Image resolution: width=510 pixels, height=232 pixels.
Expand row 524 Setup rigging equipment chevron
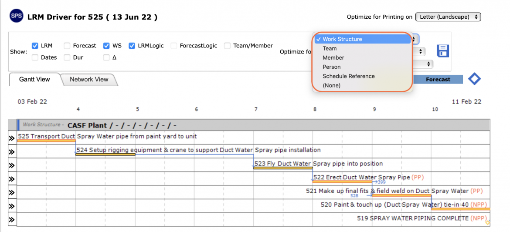(12, 152)
